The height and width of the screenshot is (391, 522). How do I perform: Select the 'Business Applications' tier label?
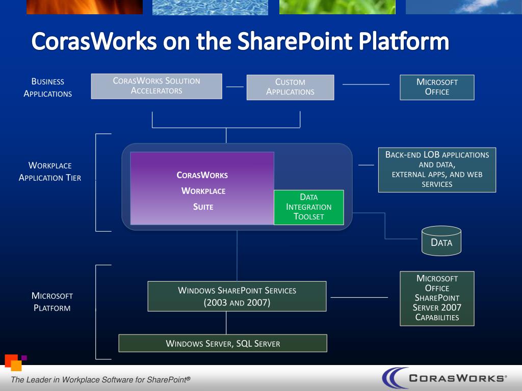(x=47, y=88)
